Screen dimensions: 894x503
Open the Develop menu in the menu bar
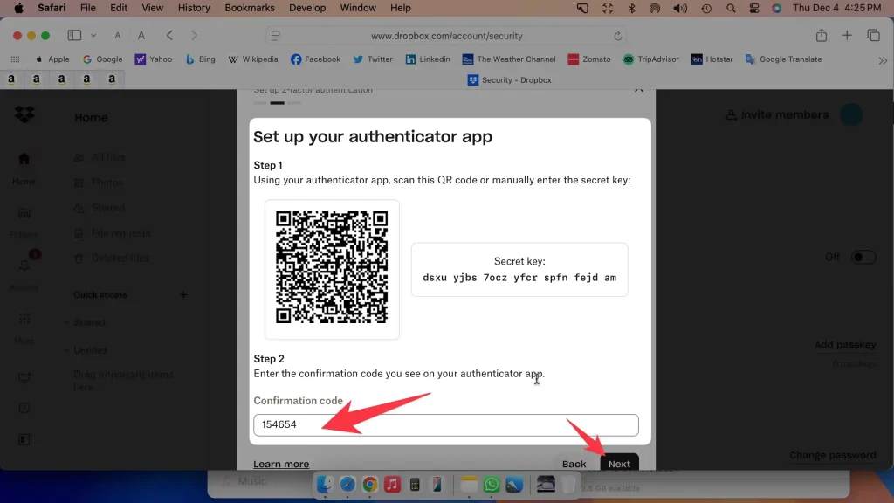pyautogui.click(x=306, y=8)
